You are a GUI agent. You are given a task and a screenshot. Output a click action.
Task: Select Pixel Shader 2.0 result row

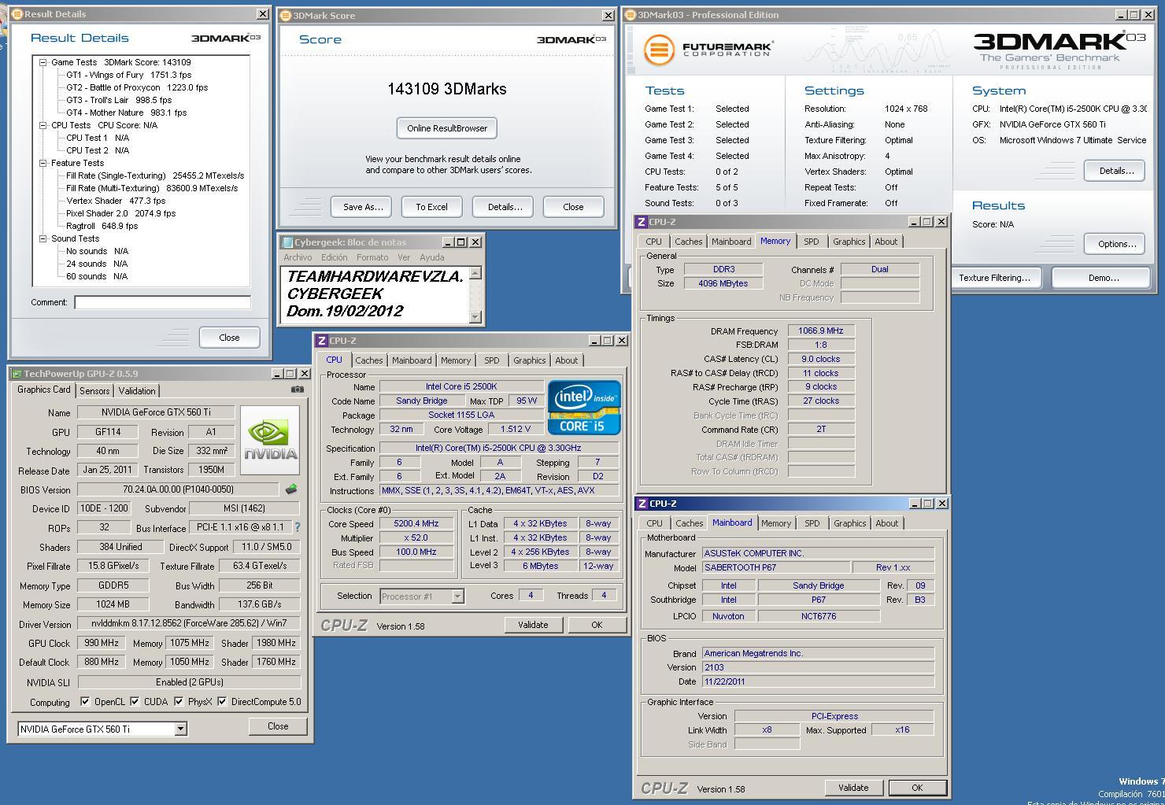pyautogui.click(x=121, y=213)
